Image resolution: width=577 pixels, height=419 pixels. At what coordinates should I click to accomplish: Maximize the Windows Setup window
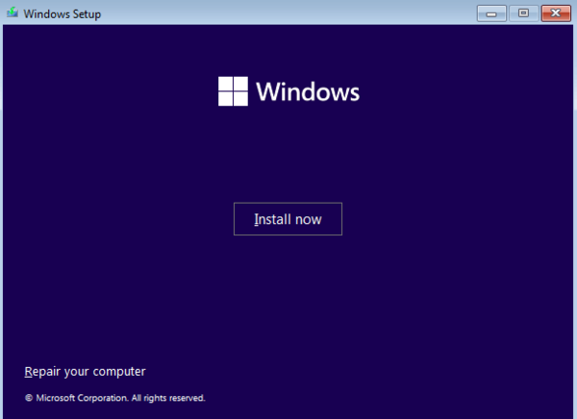tap(523, 13)
